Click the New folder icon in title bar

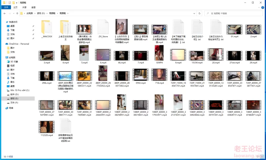click(x=13, y=3)
